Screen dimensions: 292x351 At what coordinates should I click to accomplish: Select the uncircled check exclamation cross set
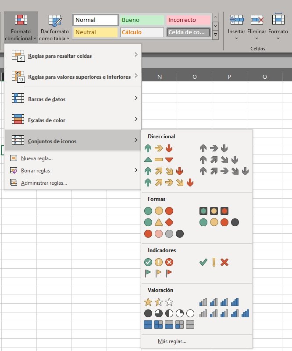pos(214,262)
